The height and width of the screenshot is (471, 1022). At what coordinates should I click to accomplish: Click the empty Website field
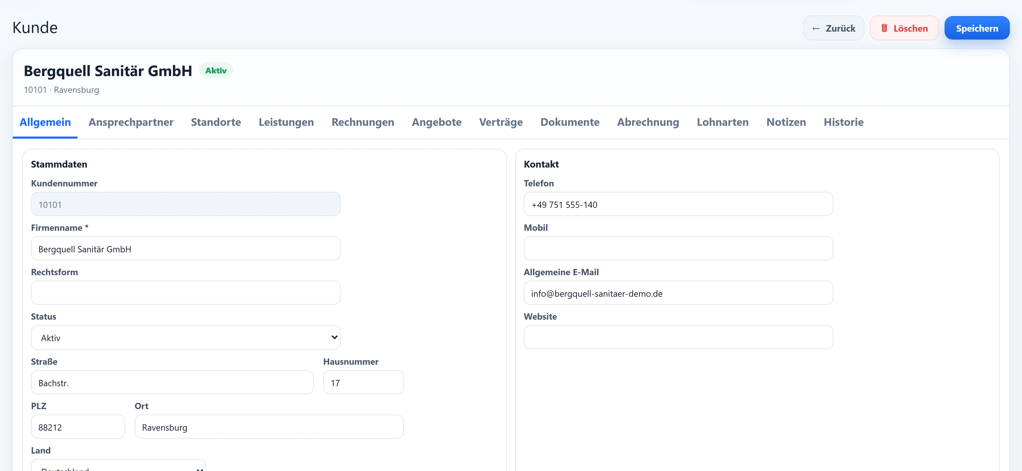tap(678, 338)
